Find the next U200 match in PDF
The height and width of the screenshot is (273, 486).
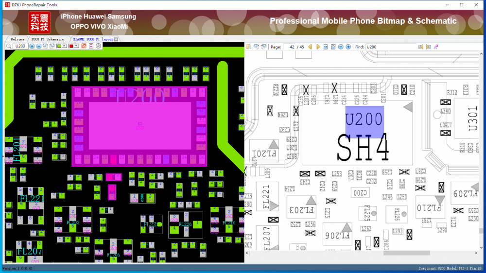tap(428, 47)
